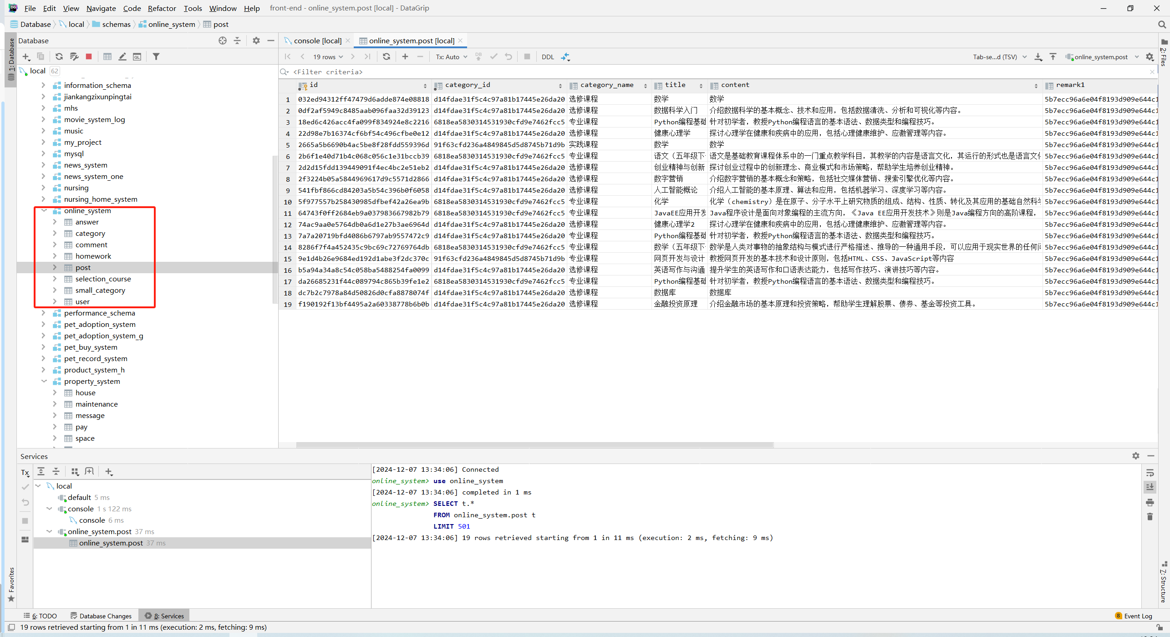The height and width of the screenshot is (637, 1170).
Task: Toggle sort on title column arrows
Action: 701,86
